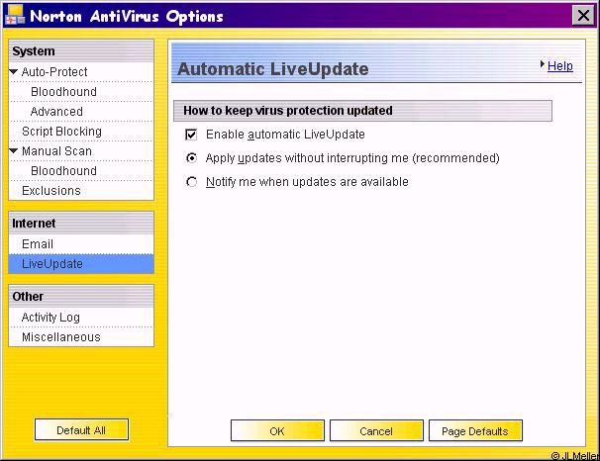
Task: Select the LiveUpdate item
Action: tap(81, 264)
